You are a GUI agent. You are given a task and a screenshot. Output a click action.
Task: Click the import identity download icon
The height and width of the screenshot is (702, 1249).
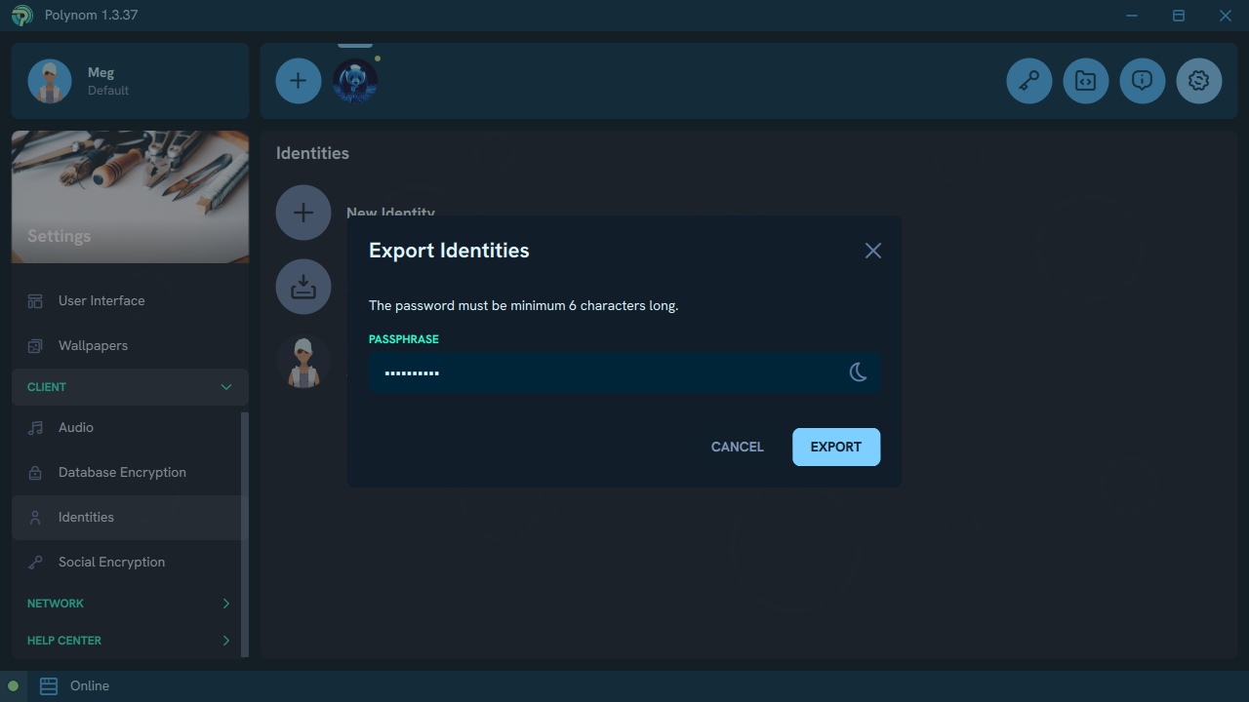coord(303,287)
